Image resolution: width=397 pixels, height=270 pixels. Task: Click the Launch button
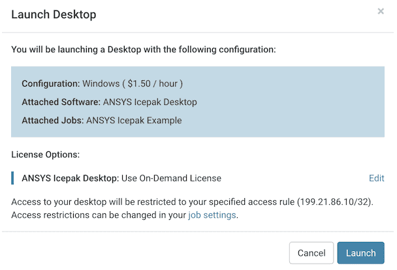[x=361, y=253]
